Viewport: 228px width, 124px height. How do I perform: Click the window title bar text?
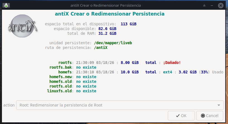(x=106, y=6)
